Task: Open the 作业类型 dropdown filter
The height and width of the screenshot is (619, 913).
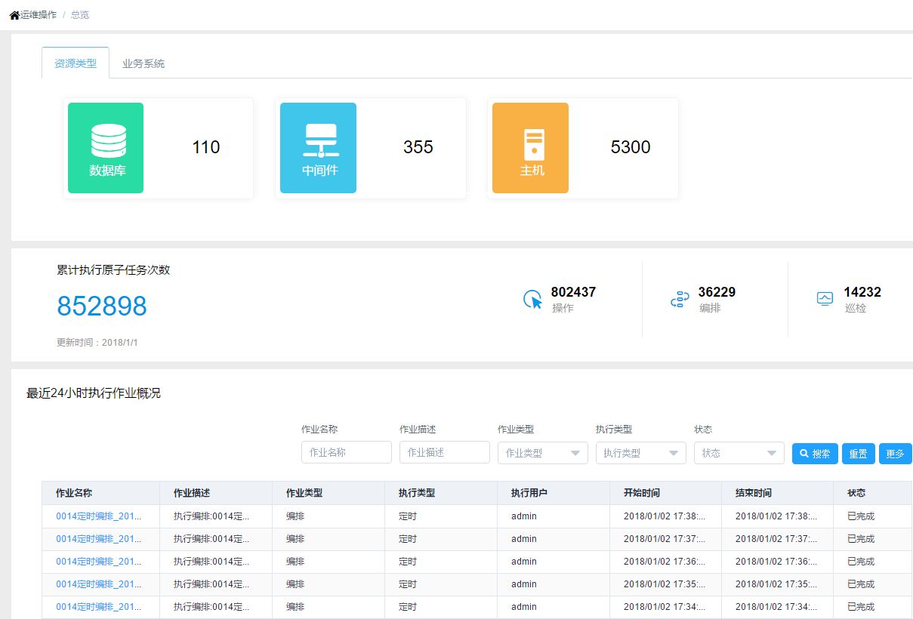Action: [542, 453]
